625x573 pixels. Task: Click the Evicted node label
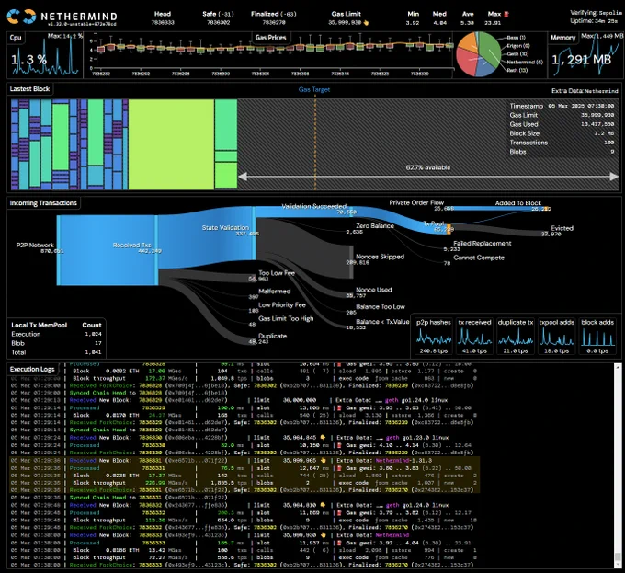coord(562,228)
